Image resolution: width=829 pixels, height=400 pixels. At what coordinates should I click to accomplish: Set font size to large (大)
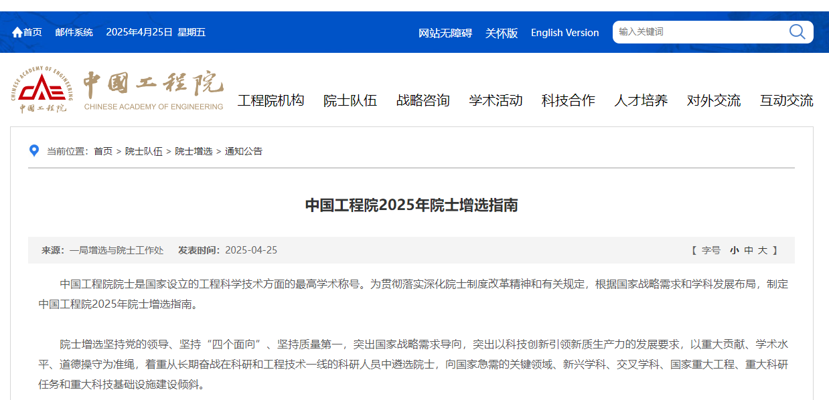[x=763, y=250]
